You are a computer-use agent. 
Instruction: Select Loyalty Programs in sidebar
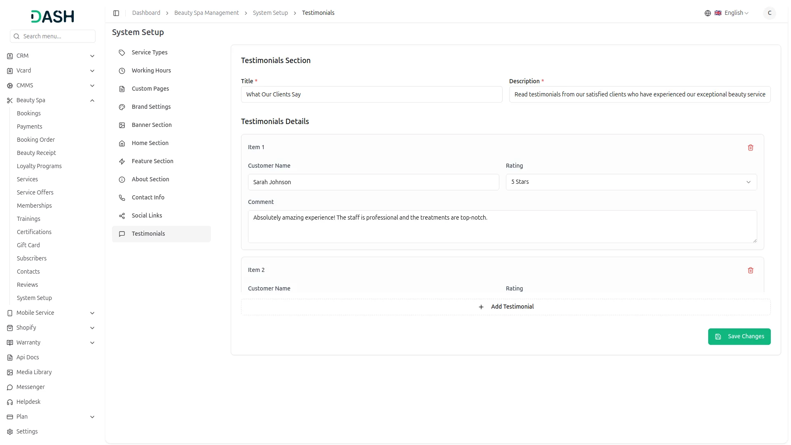(x=39, y=166)
